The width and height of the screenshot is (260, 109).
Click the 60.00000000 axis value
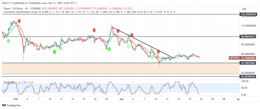tap(247, 73)
